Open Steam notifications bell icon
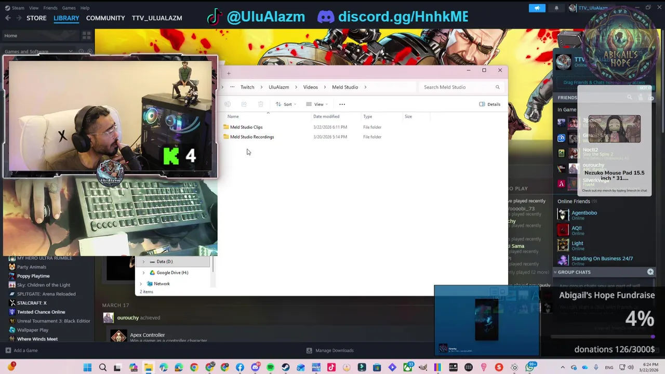Viewport: 665px width, 374px height. pyautogui.click(x=556, y=8)
